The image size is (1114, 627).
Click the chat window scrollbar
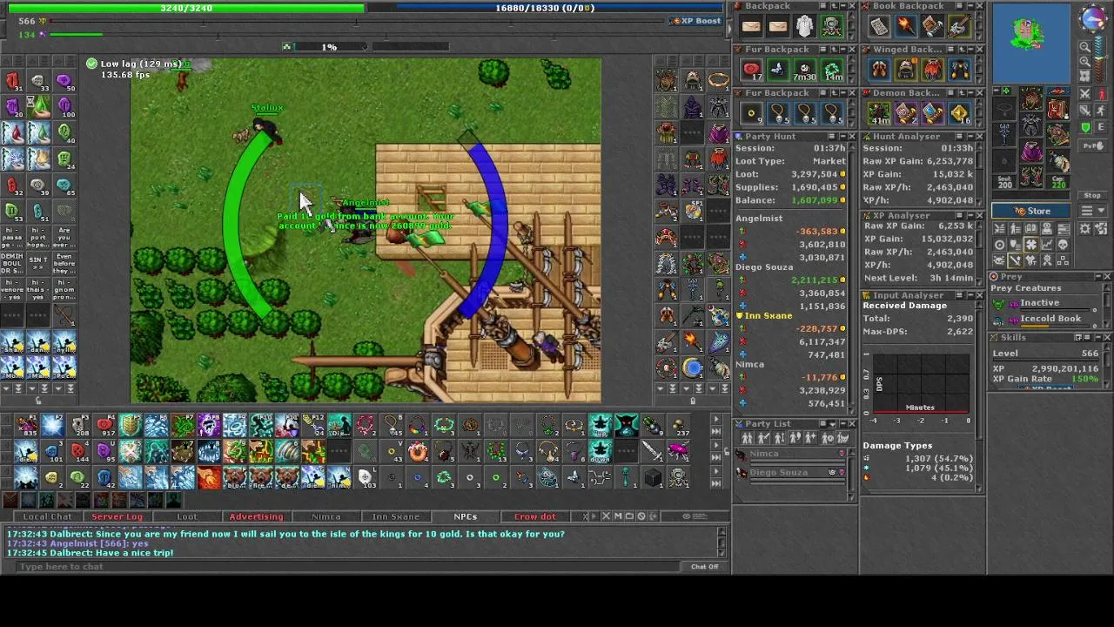[x=721, y=543]
